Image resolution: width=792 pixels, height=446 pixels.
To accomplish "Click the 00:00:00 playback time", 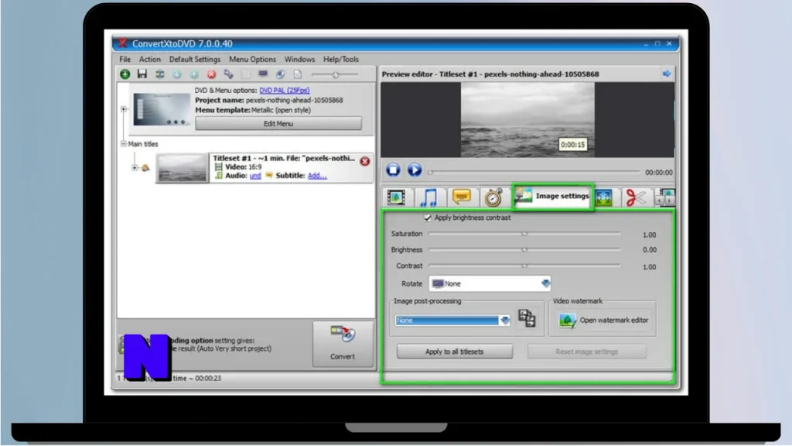I will 659,173.
